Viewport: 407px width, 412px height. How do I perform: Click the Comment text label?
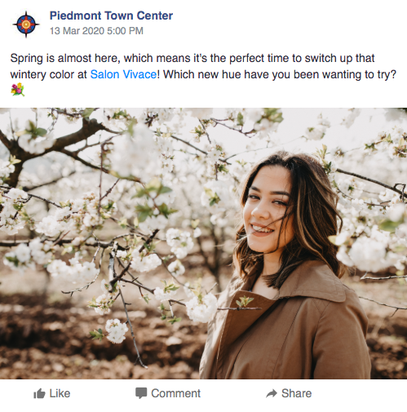[175, 393]
